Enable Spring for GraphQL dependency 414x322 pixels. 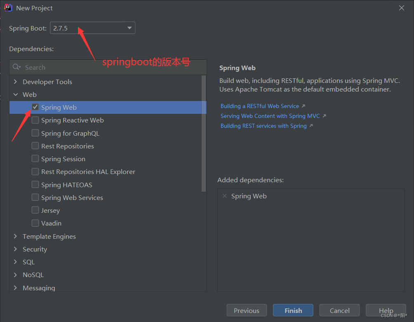pos(35,133)
